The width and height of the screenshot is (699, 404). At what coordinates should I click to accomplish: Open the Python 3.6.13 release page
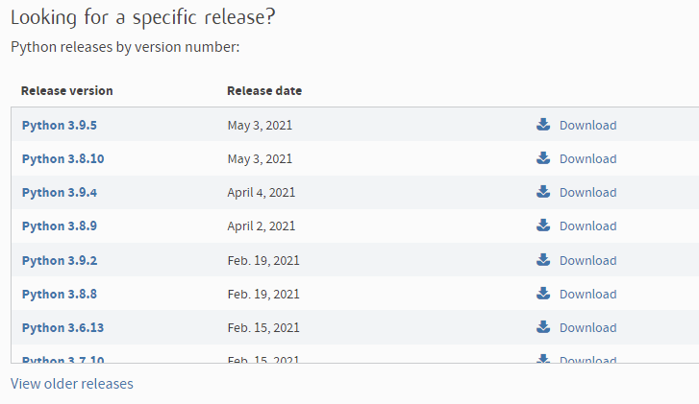pos(62,327)
